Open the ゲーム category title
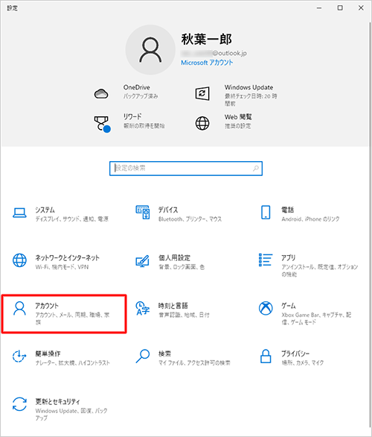The width and height of the screenshot is (372, 437). click(x=289, y=306)
